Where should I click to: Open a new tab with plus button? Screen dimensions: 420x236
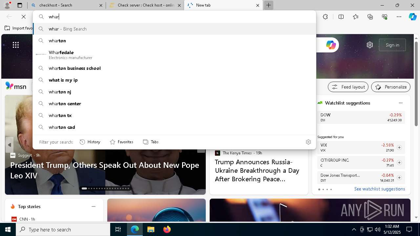(x=268, y=5)
